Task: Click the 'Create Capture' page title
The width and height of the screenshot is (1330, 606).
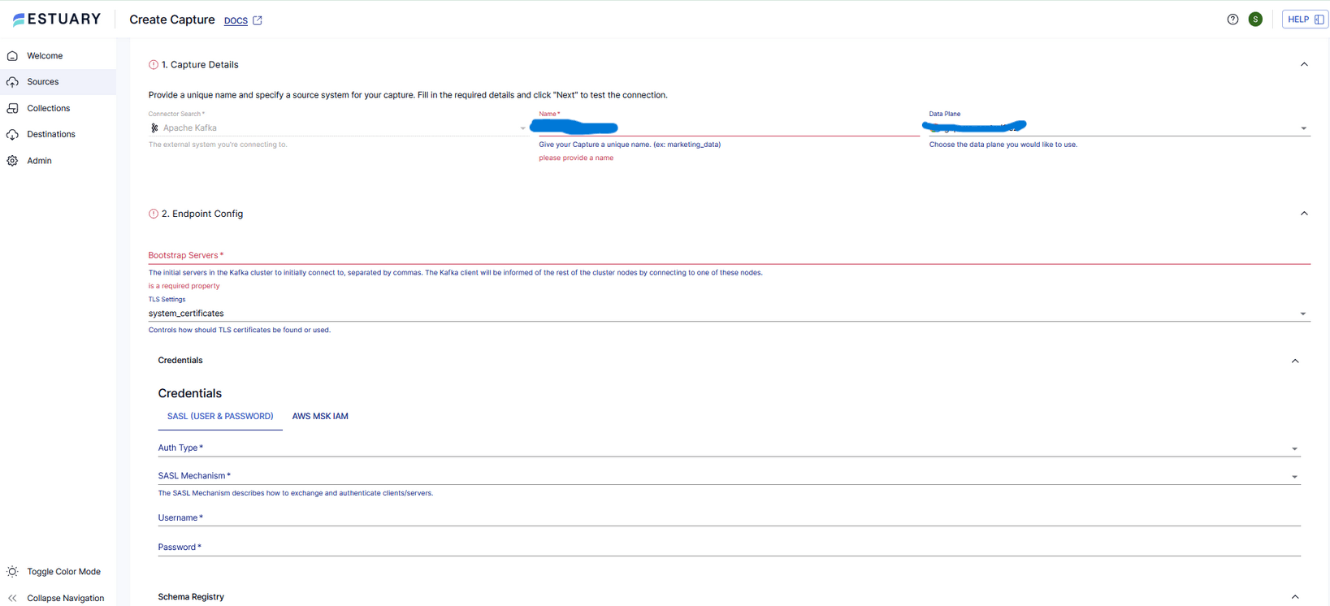Action: (x=172, y=19)
